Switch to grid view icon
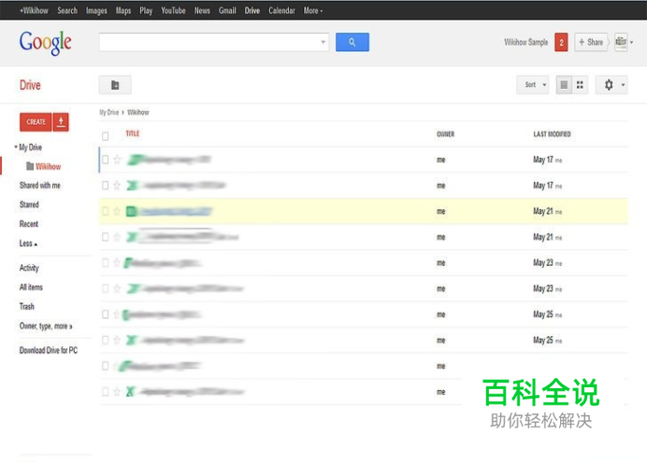 (x=580, y=85)
